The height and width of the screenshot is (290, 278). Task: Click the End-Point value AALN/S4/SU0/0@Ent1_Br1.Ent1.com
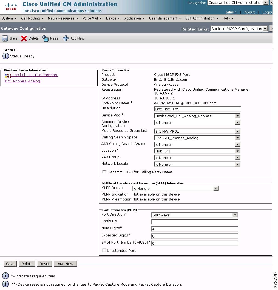[185, 103]
